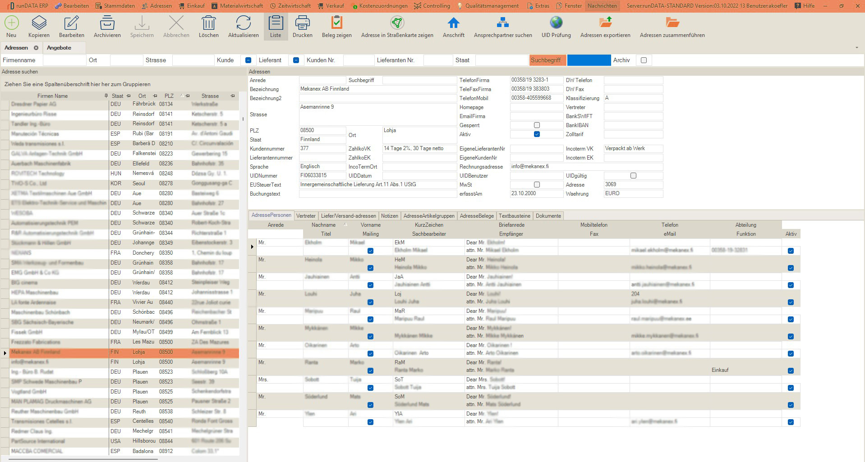The height and width of the screenshot is (462, 865).
Task: Toggle the Archiv checkbox
Action: (644, 60)
